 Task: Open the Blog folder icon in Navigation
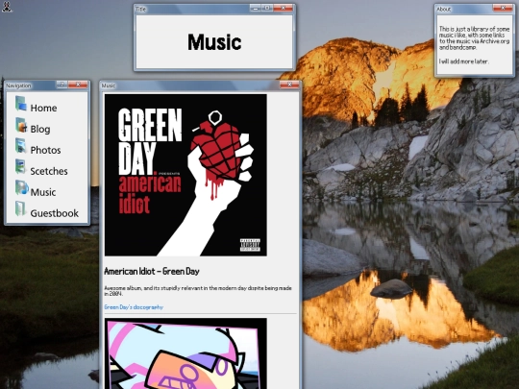21,126
